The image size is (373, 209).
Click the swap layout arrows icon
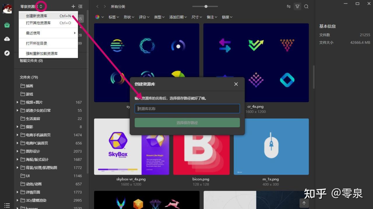[x=288, y=6]
